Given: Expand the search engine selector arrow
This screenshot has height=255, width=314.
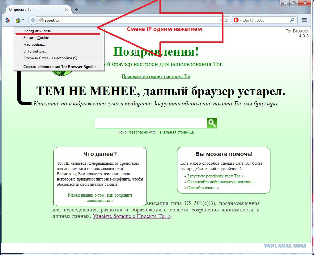Looking at the screenshot, I should coord(240,20).
